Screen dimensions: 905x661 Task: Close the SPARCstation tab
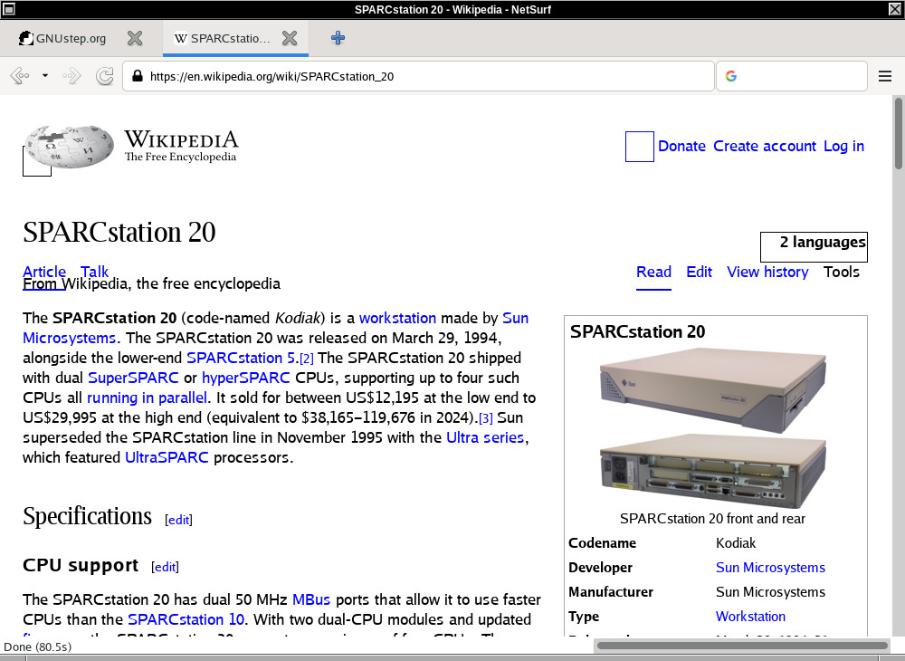tap(290, 38)
